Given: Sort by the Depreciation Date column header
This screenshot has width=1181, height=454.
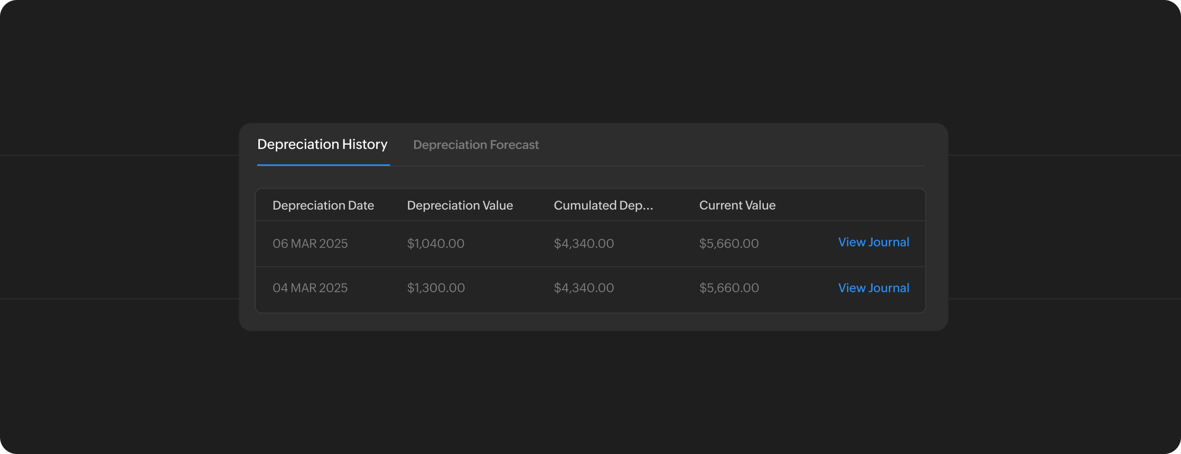Looking at the screenshot, I should point(323,205).
